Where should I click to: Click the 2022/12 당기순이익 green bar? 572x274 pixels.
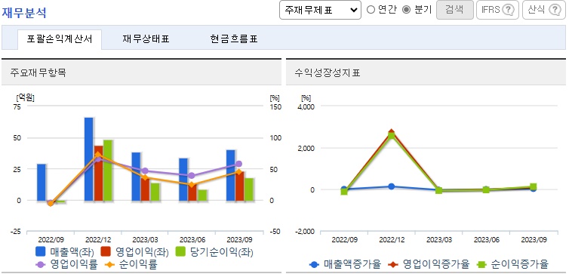point(107,171)
